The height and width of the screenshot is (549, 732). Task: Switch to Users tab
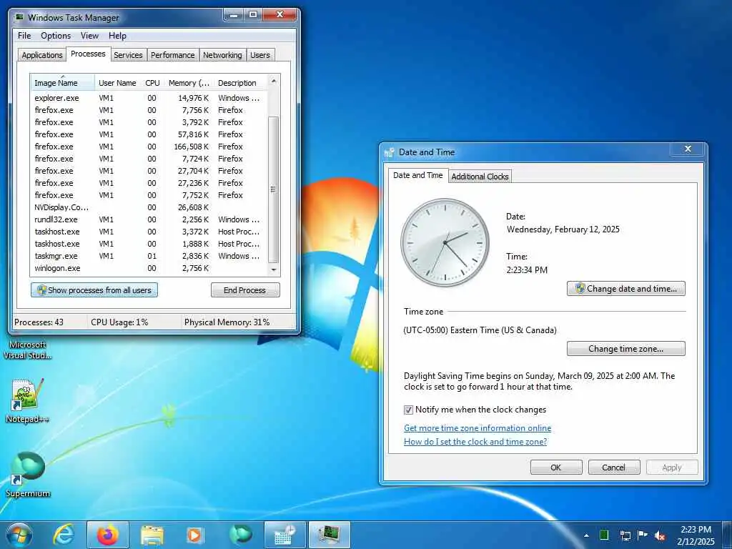pos(260,55)
